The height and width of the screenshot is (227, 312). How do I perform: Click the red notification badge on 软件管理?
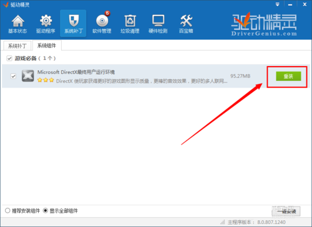pos(107,14)
